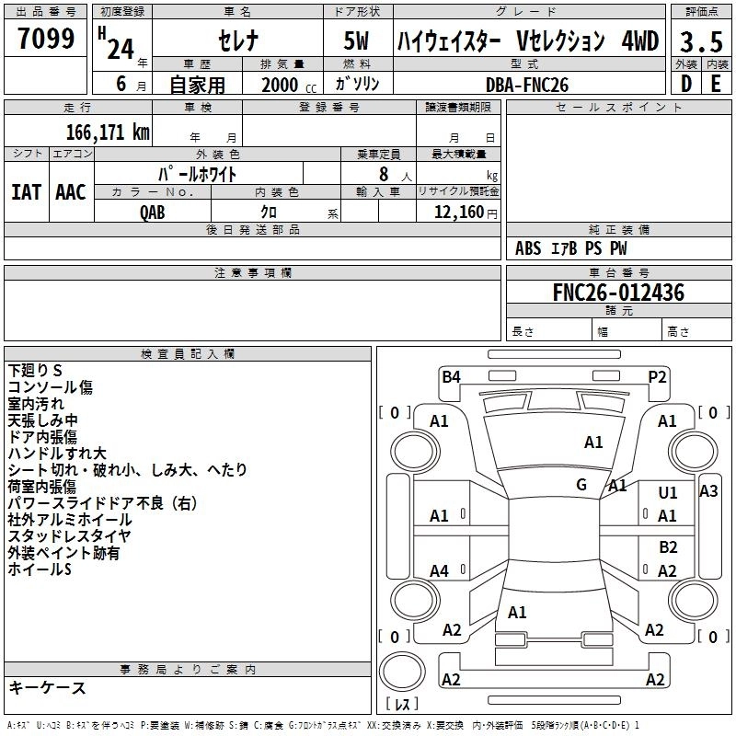
Task: Select inspector note "ホイールS"
Action: [40, 569]
